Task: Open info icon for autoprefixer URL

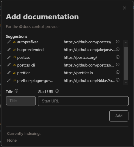Action: 118,42
